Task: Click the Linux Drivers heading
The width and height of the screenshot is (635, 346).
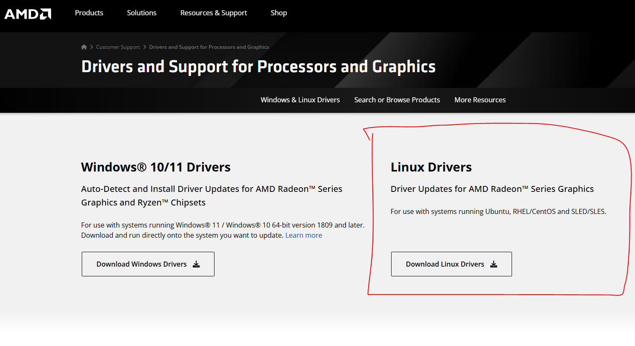Action: [431, 167]
